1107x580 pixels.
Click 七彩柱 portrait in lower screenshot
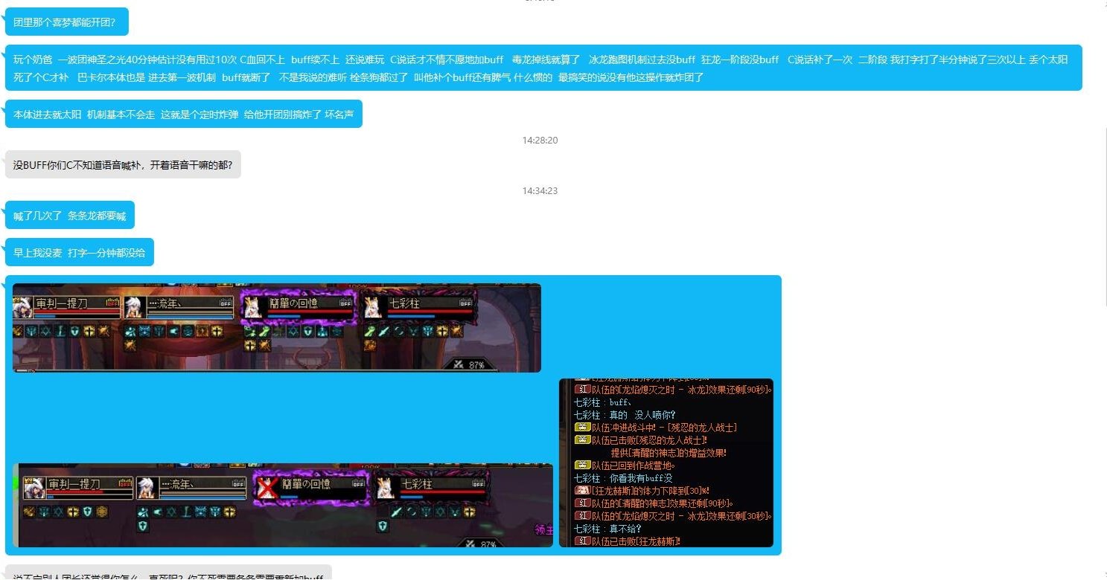pyautogui.click(x=387, y=488)
